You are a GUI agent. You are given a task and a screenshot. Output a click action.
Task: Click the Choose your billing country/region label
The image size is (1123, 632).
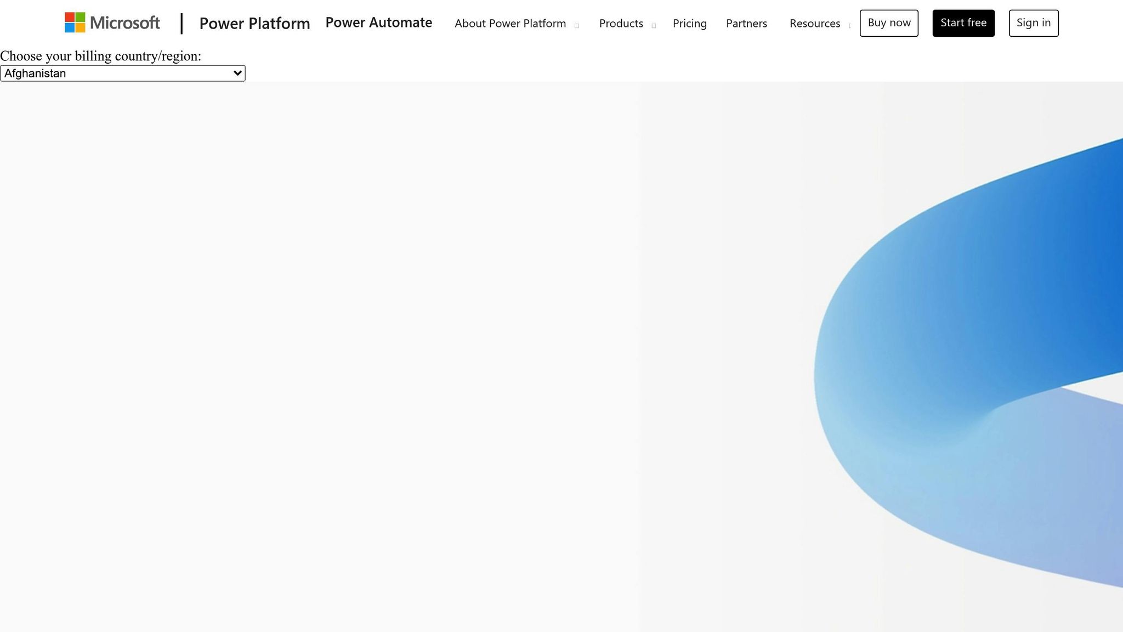coord(100,56)
